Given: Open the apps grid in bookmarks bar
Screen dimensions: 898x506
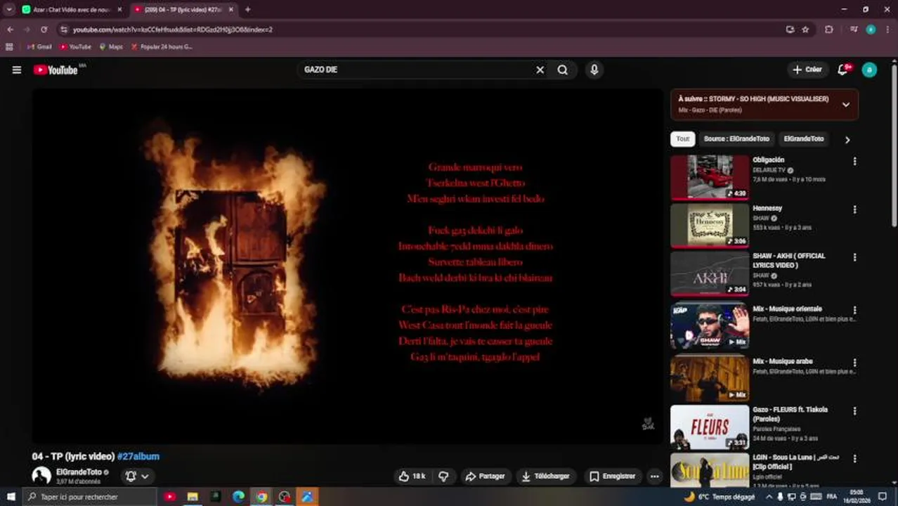Looking at the screenshot, I should (x=9, y=46).
